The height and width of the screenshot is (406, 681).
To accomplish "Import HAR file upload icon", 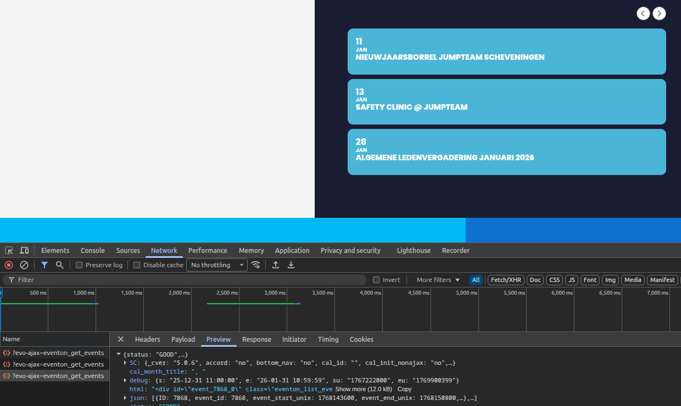I will tap(276, 265).
